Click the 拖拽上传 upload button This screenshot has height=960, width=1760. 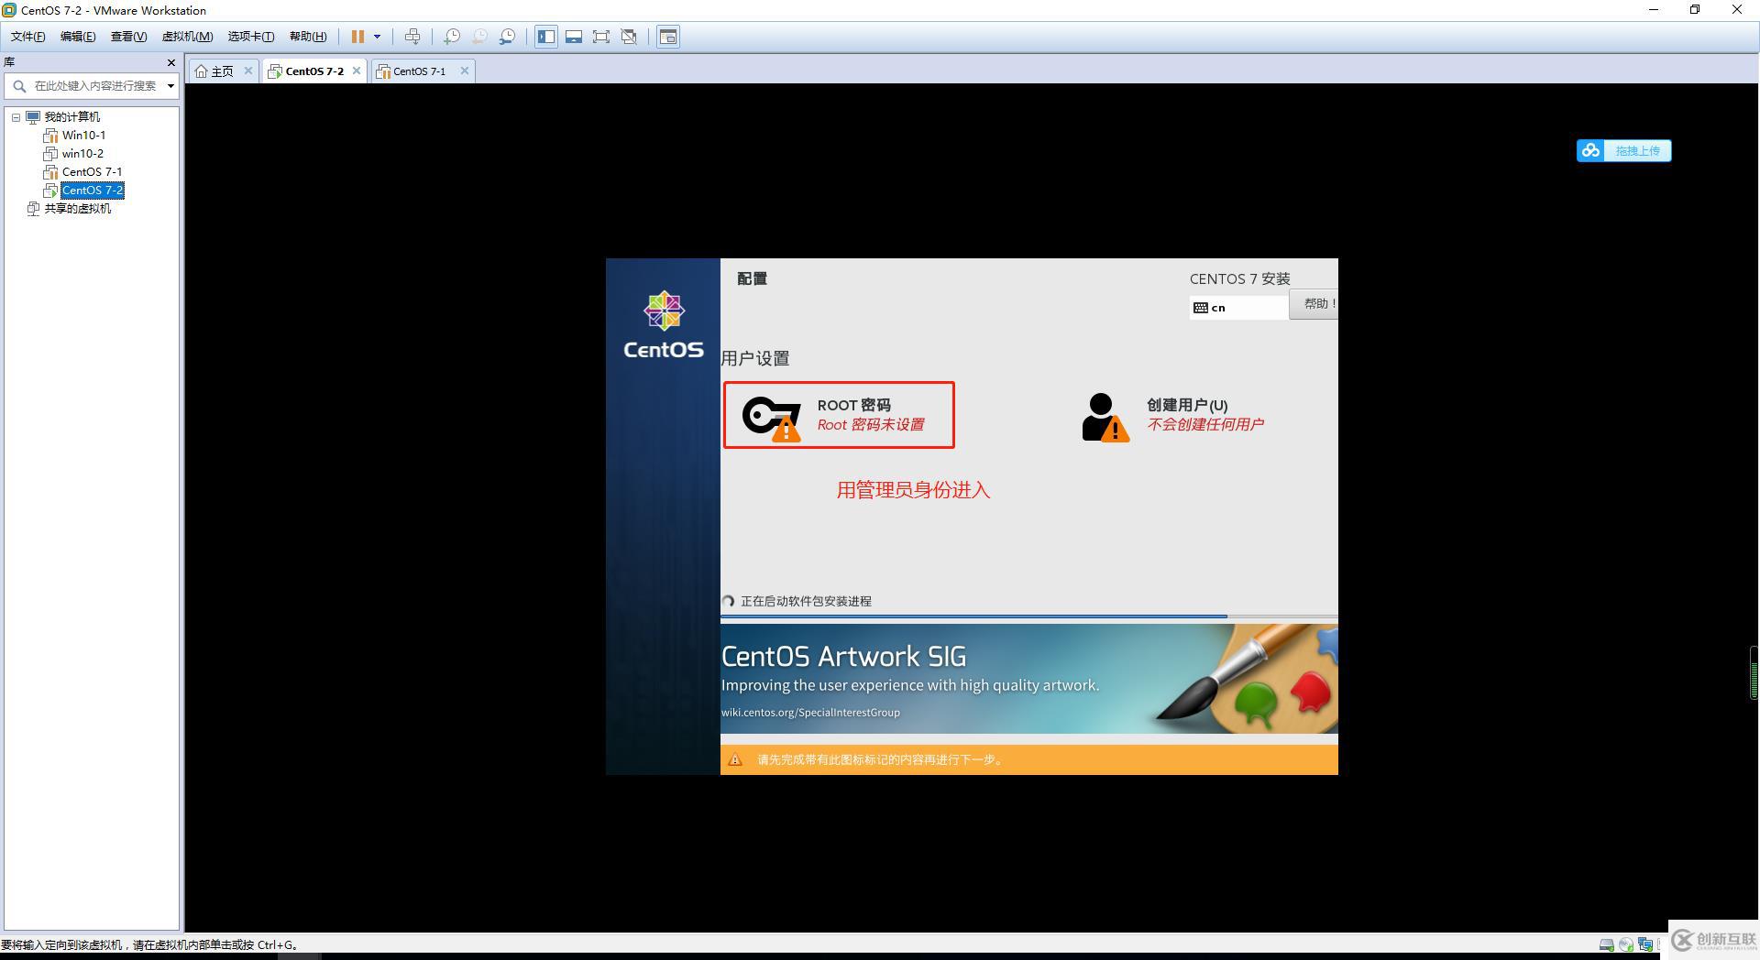1623,150
